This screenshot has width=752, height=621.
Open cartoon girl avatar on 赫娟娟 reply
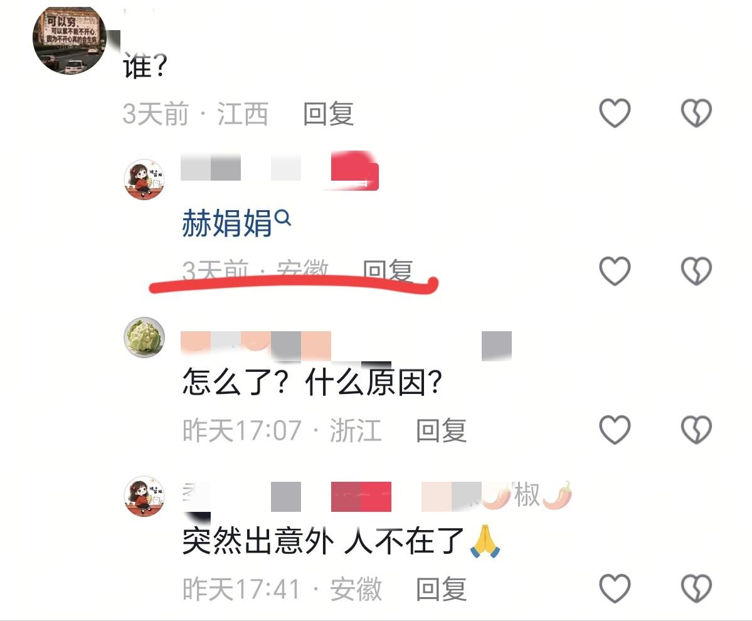point(144,180)
